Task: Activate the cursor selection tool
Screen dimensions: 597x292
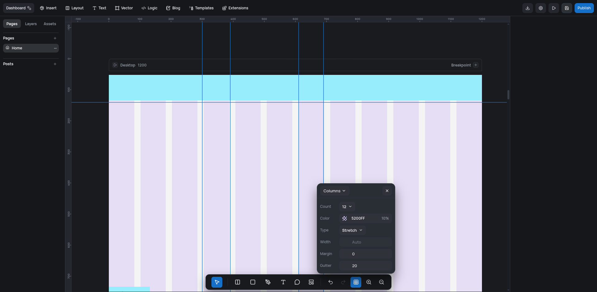Action: 217,282
